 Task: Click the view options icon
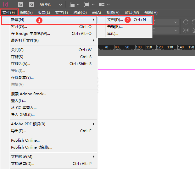point(72,5)
